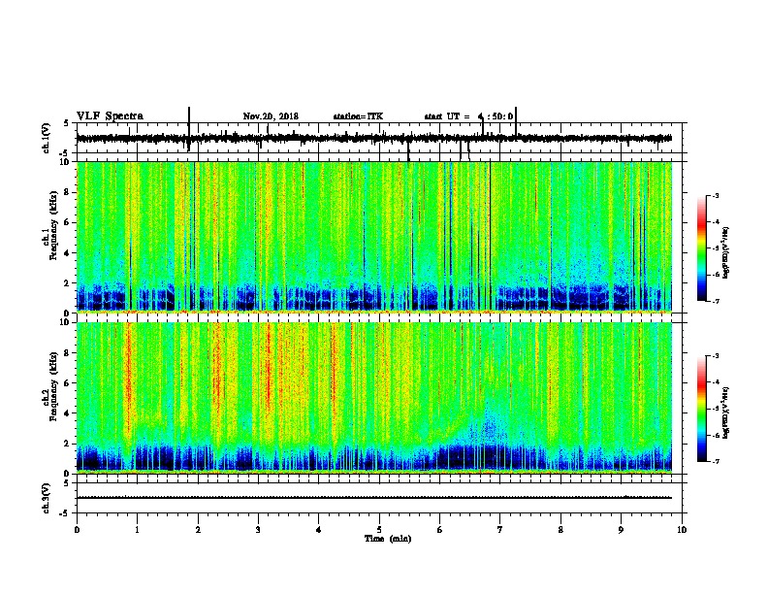Click time axis tick label "8"

[560, 529]
